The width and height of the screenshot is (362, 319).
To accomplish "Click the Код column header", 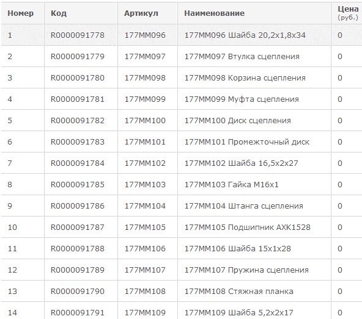I will click(59, 13).
